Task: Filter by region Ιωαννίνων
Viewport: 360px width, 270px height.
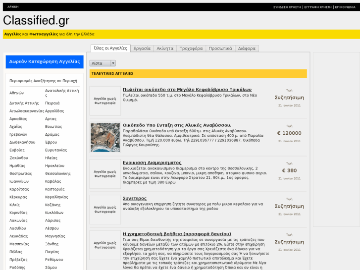Action: coord(19,181)
